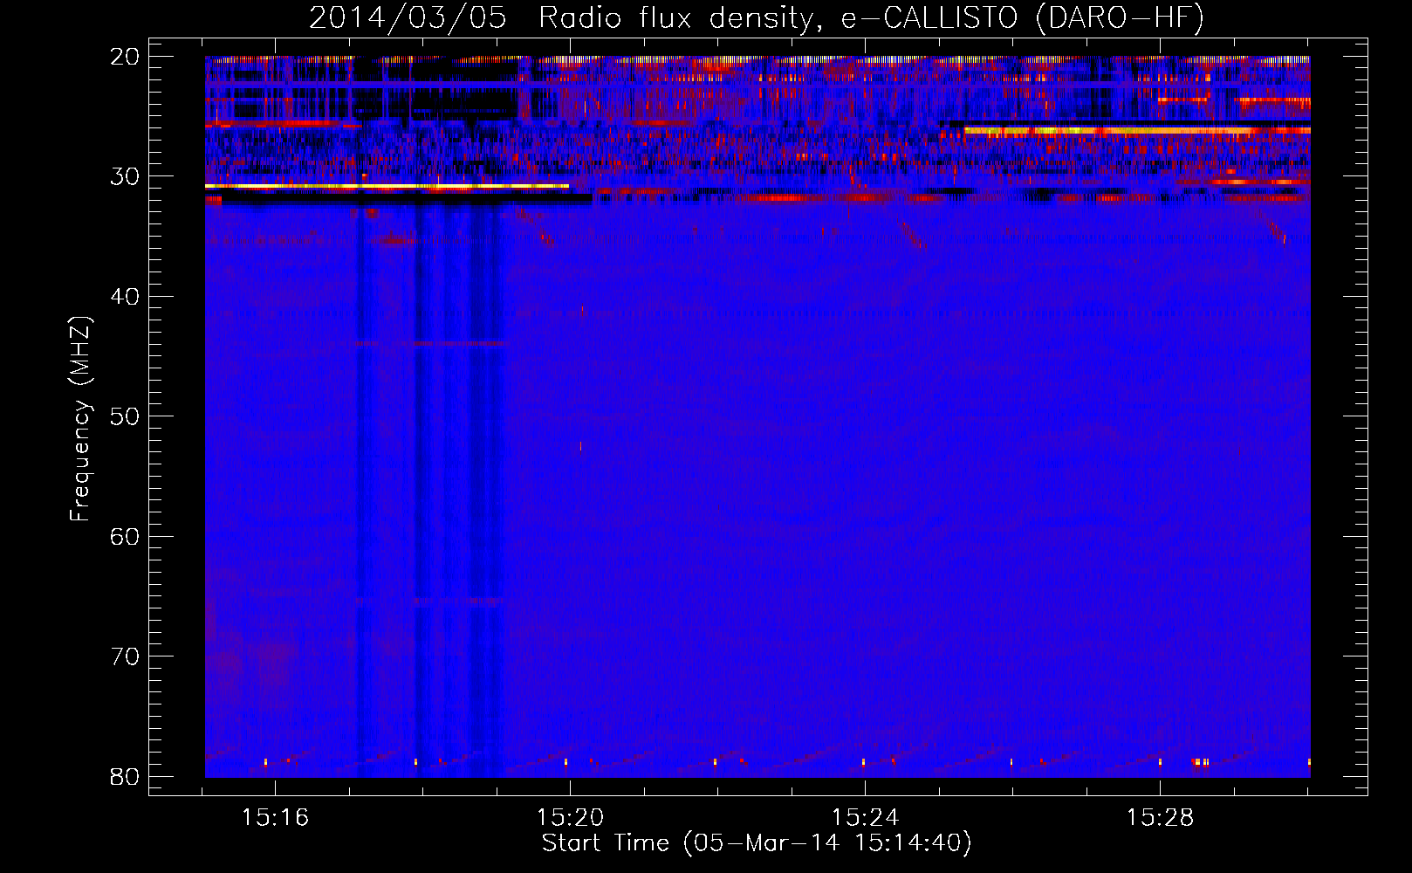The height and width of the screenshot is (873, 1412).
Task: Click the 15:16 time tick label
Action: click(276, 818)
